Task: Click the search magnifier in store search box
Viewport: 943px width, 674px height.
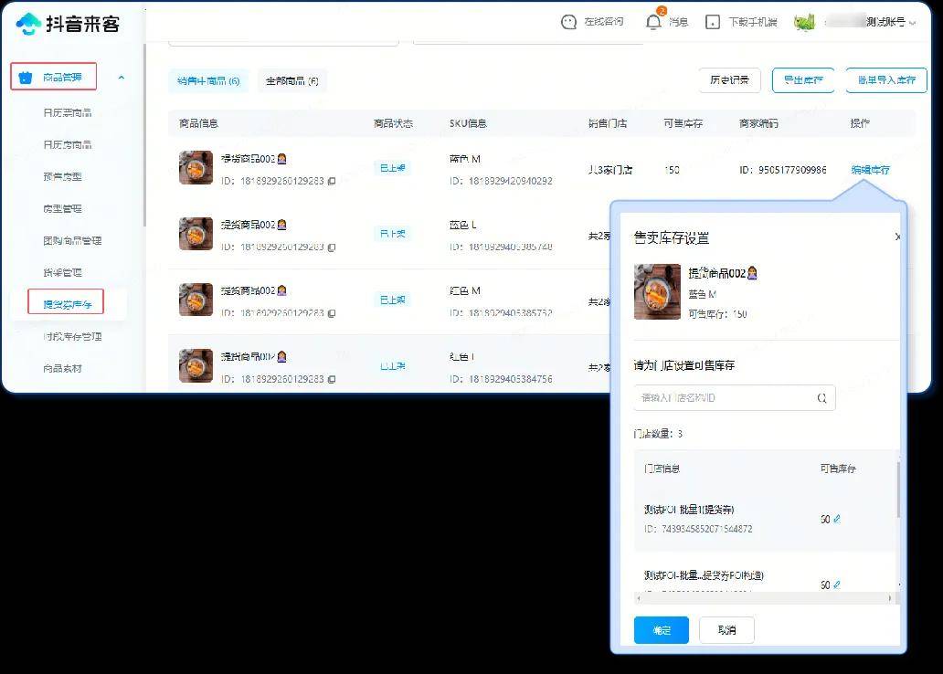Action: (821, 398)
